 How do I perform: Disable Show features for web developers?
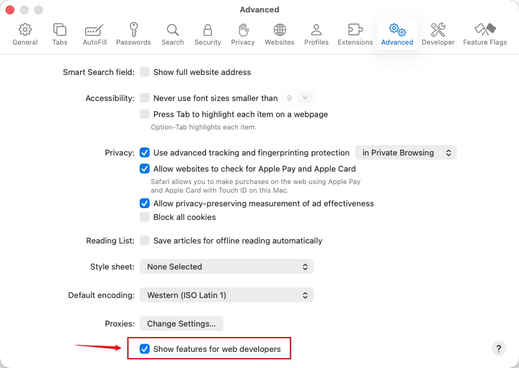pyautogui.click(x=145, y=348)
